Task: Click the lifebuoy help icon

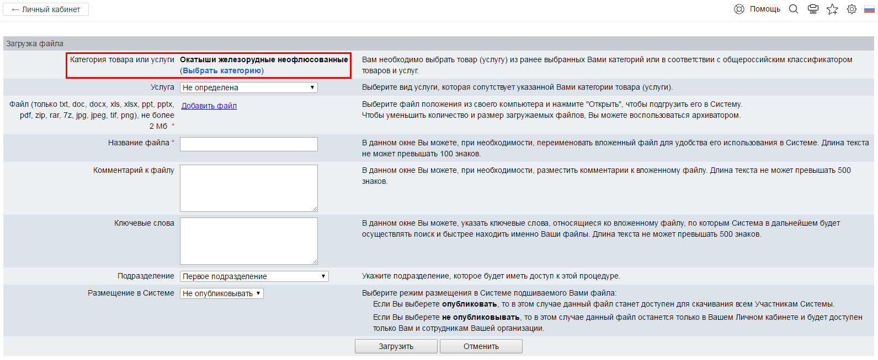Action: 739,9
